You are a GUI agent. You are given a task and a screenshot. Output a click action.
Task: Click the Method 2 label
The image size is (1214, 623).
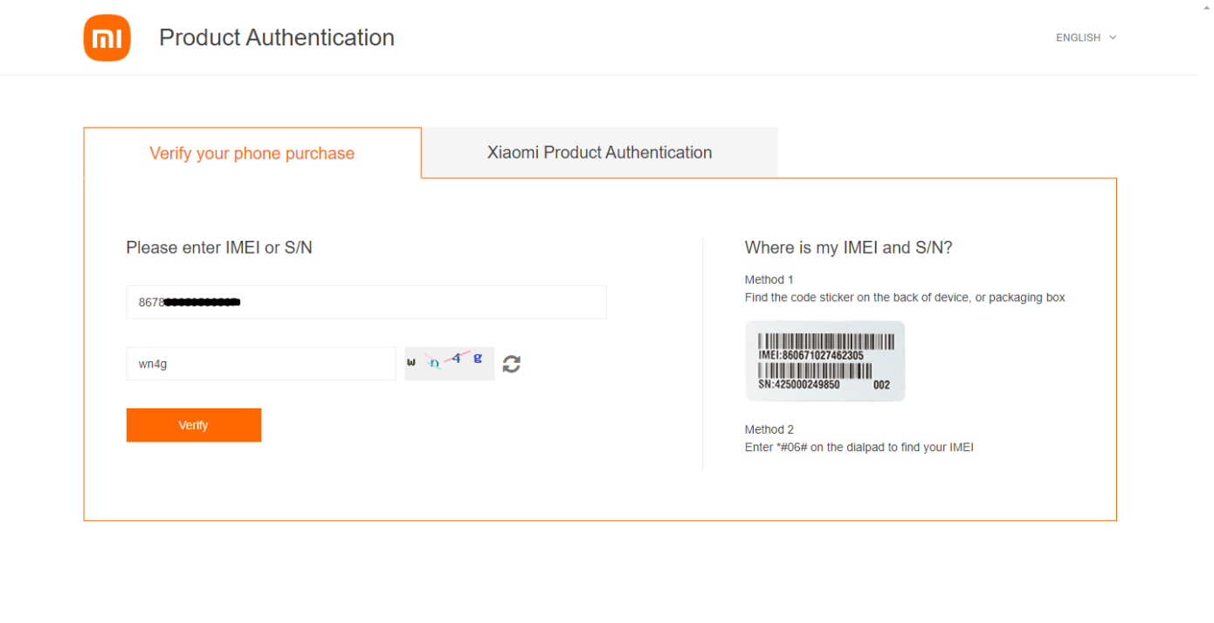click(769, 429)
